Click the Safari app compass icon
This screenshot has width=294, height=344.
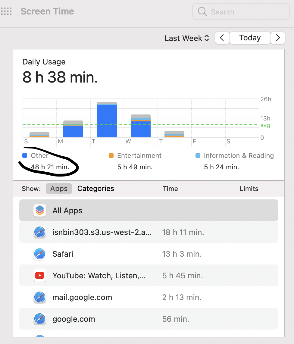(40, 254)
